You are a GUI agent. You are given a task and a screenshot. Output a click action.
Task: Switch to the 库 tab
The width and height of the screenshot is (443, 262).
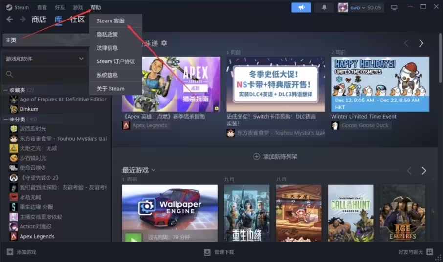[58, 20]
